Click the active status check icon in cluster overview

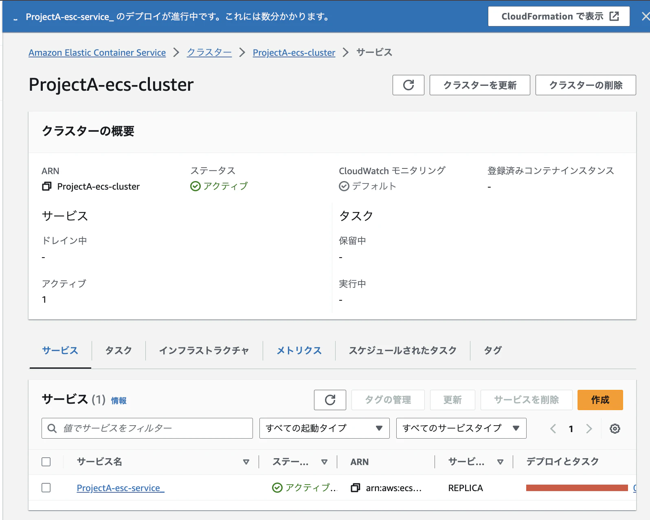(x=195, y=186)
